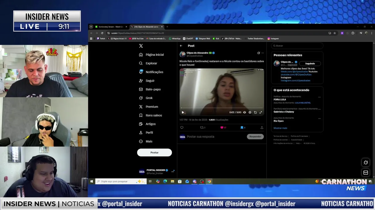Play the video in the post
Image resolution: width=375 pixels, height=210 pixels.
coord(183,112)
